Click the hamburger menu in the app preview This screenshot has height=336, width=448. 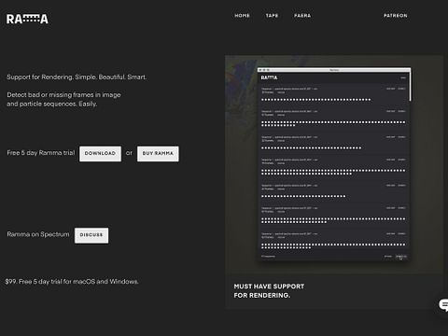403,77
